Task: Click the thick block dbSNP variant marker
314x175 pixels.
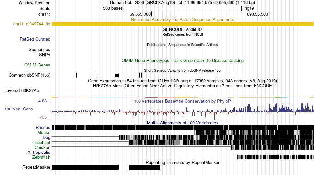Action: point(117,75)
